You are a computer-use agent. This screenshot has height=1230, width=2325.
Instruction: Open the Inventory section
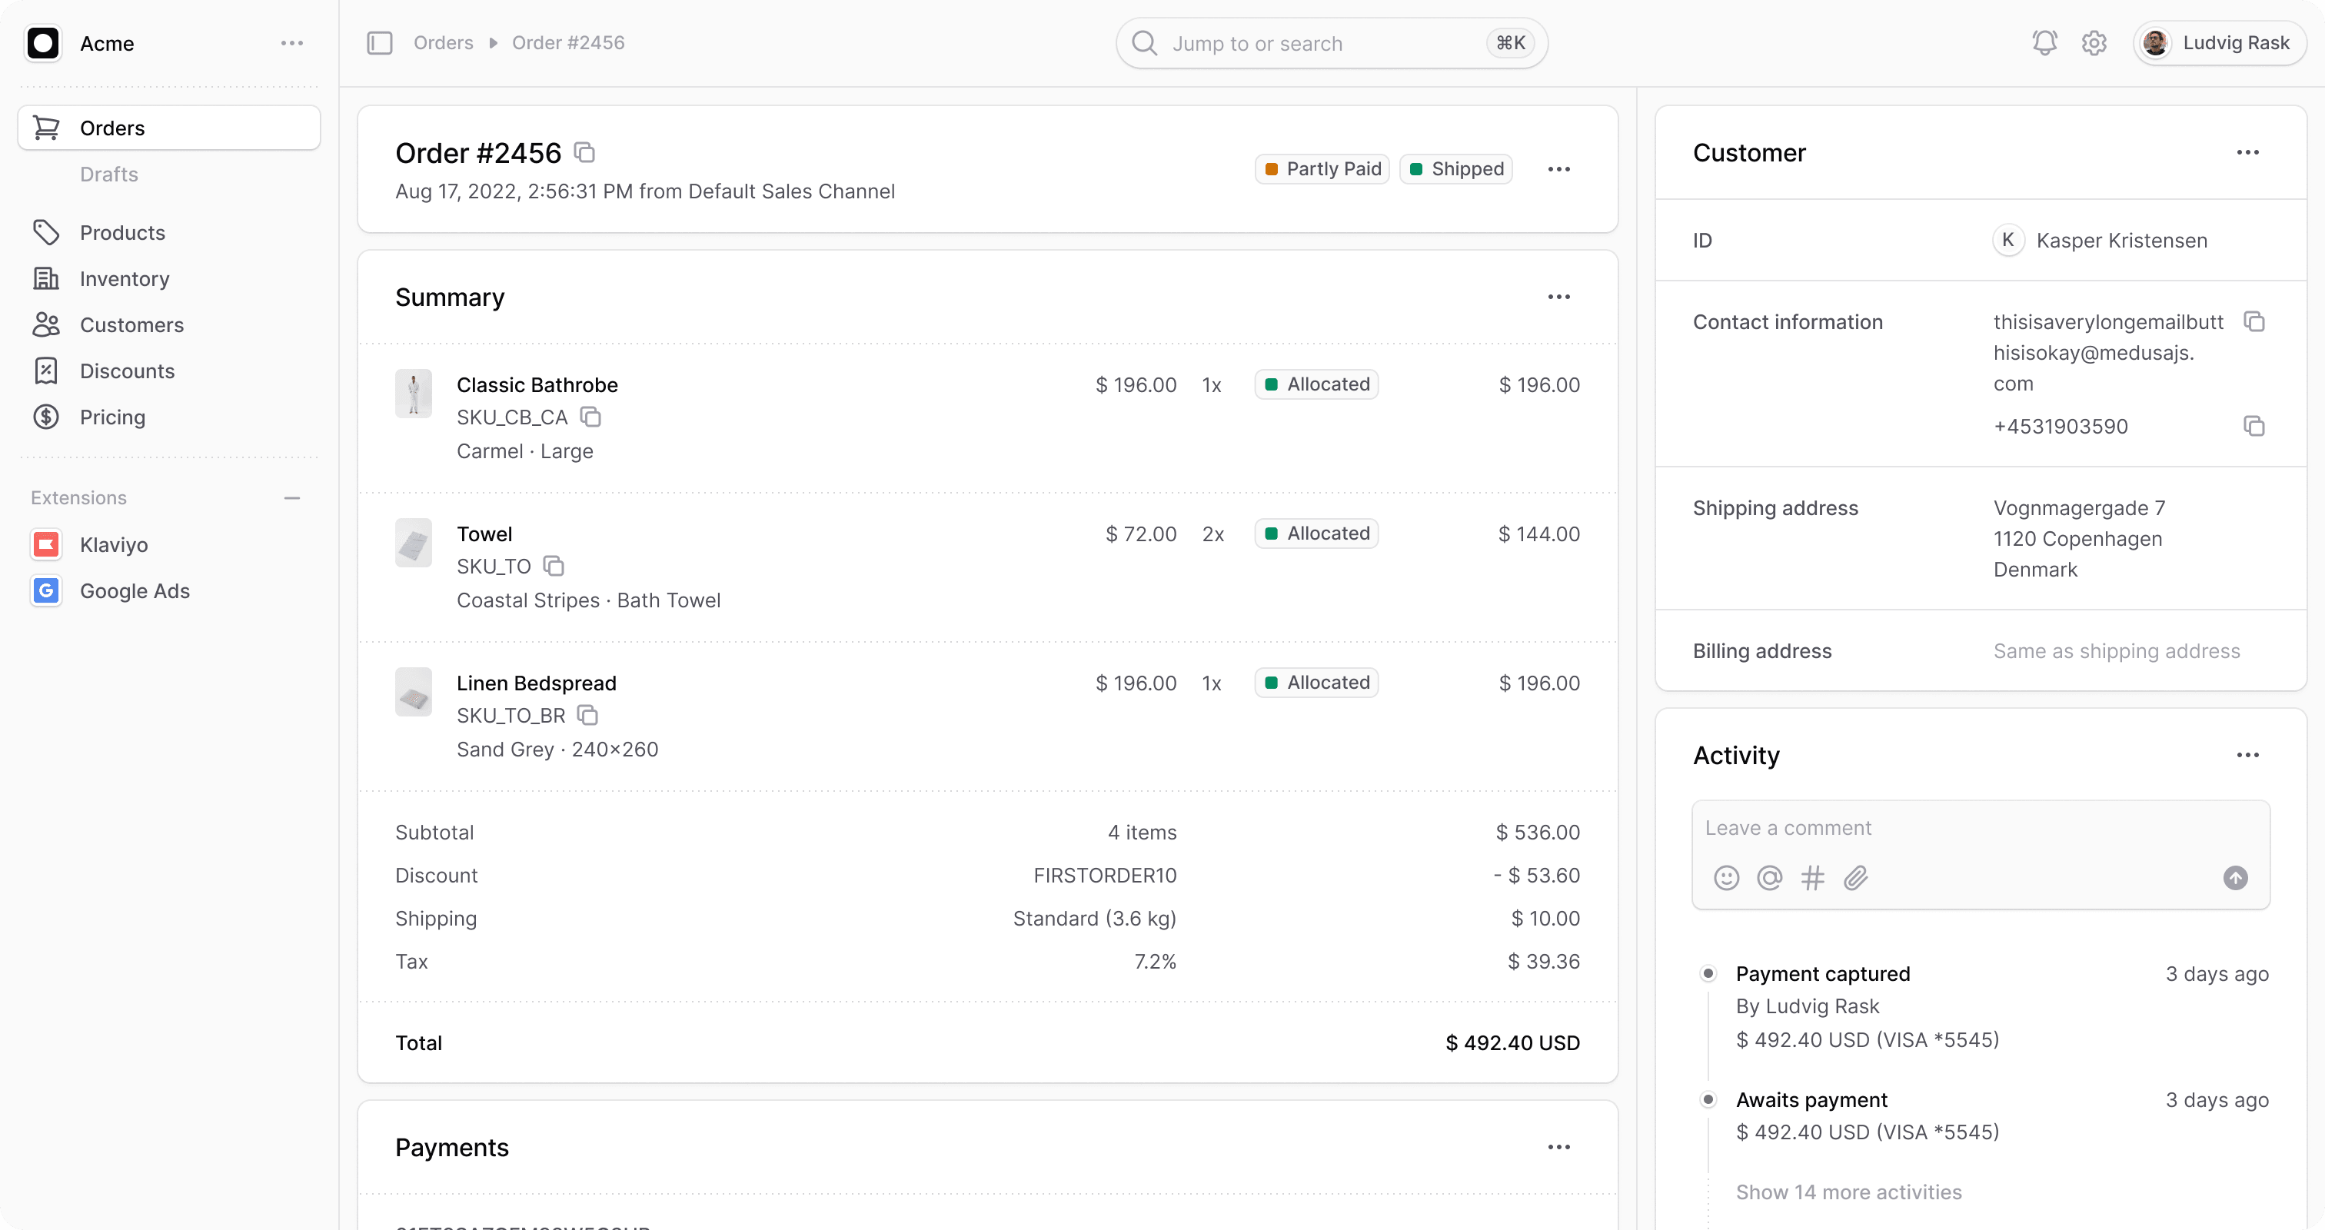pos(124,279)
